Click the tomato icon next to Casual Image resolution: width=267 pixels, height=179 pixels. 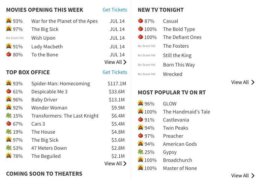click(x=141, y=21)
